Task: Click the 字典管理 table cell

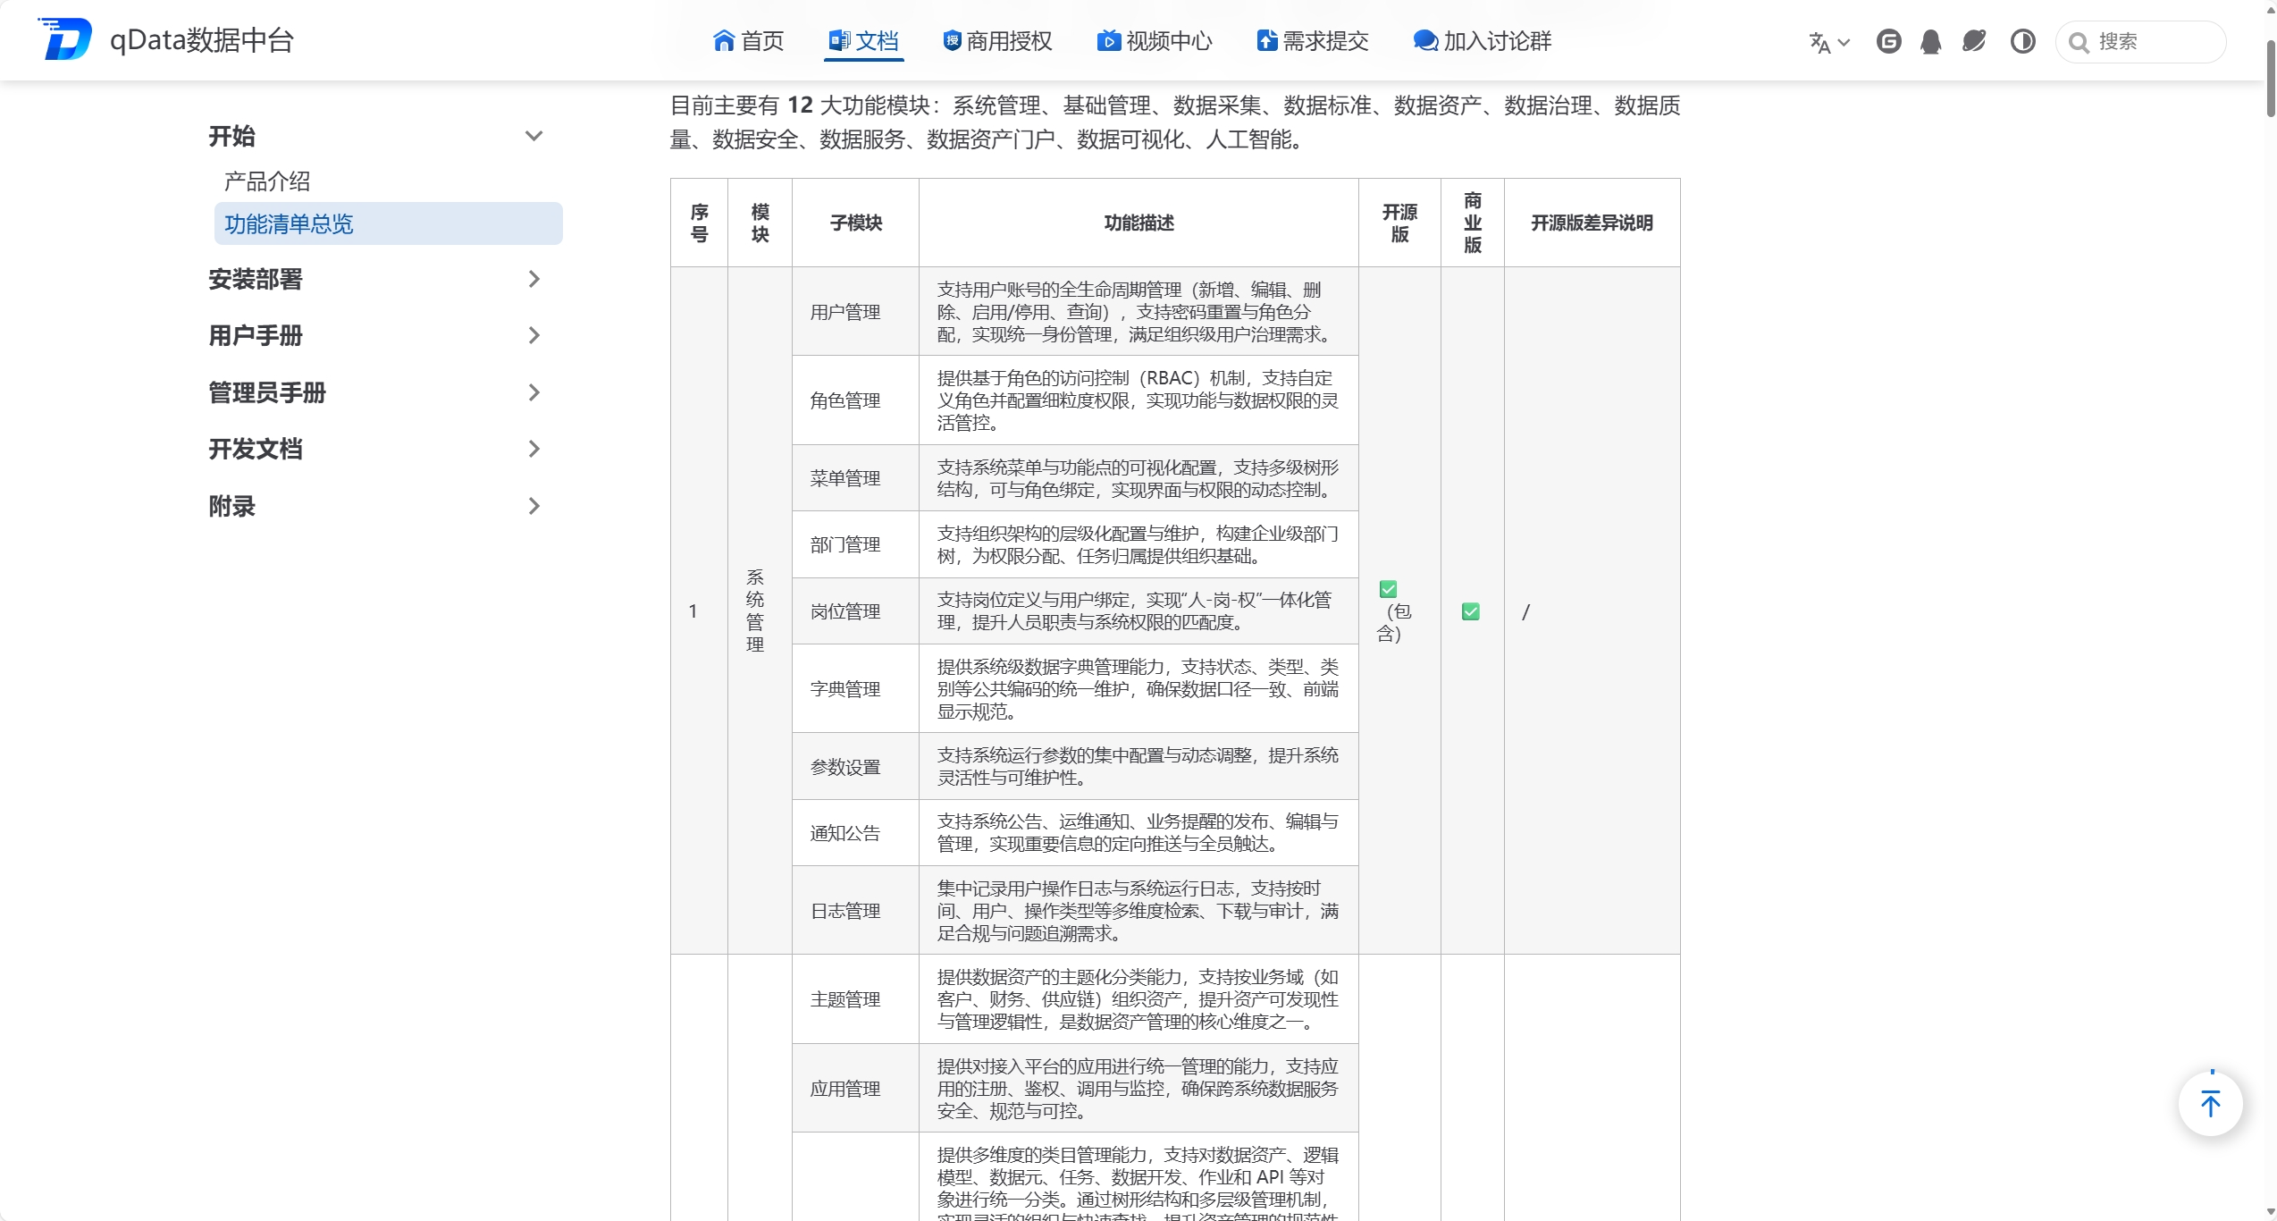Action: [x=855, y=689]
